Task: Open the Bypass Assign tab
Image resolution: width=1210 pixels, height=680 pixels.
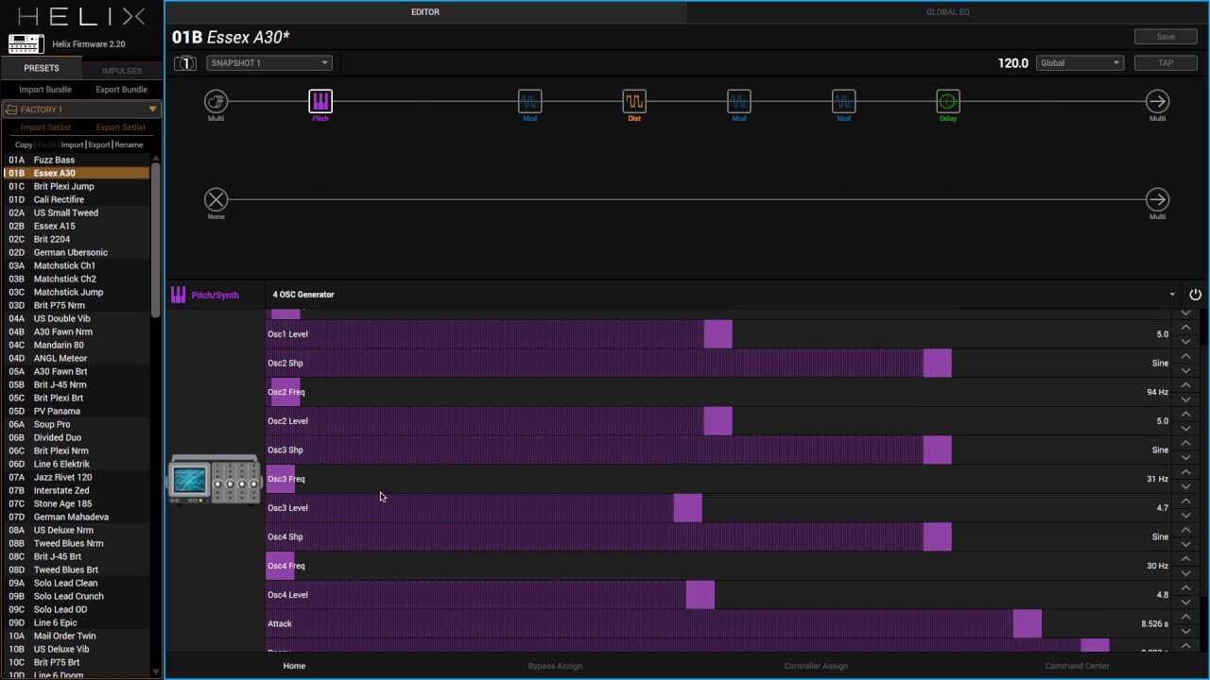Action: 555,666
